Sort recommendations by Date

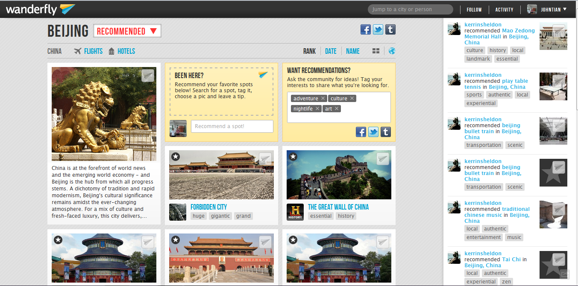(331, 51)
